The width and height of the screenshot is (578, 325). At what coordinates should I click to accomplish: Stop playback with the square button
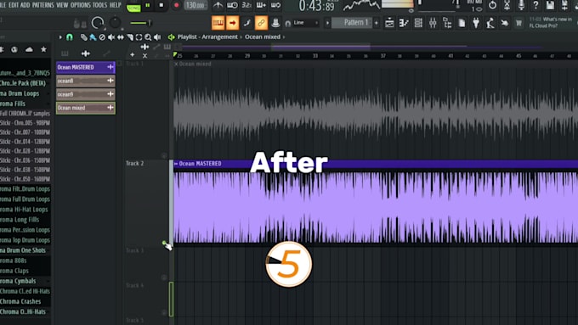point(161,5)
